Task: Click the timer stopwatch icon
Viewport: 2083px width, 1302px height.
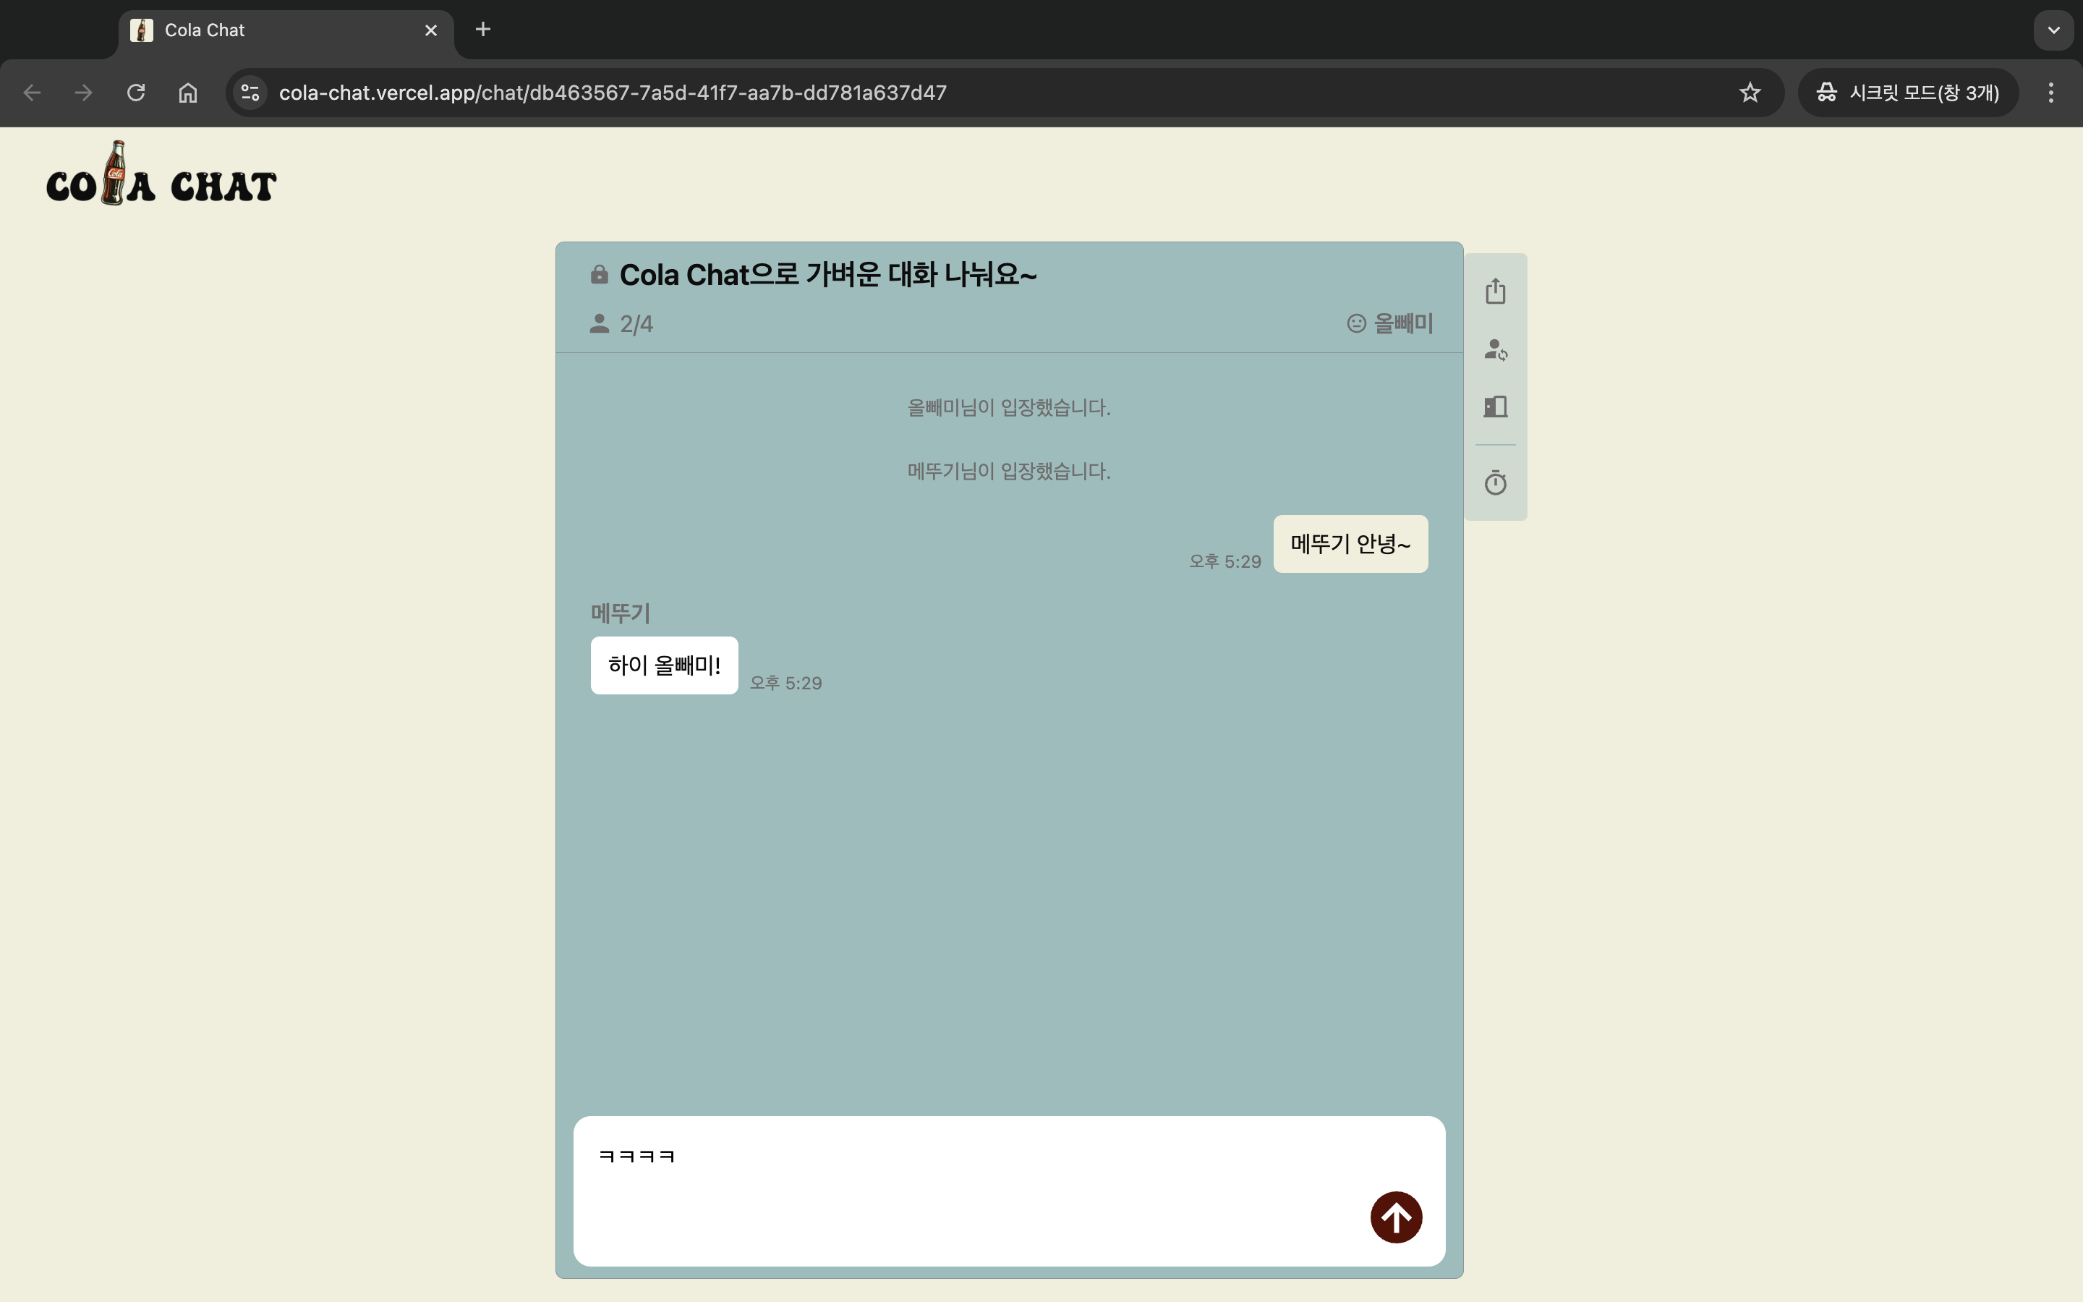Action: click(1495, 482)
